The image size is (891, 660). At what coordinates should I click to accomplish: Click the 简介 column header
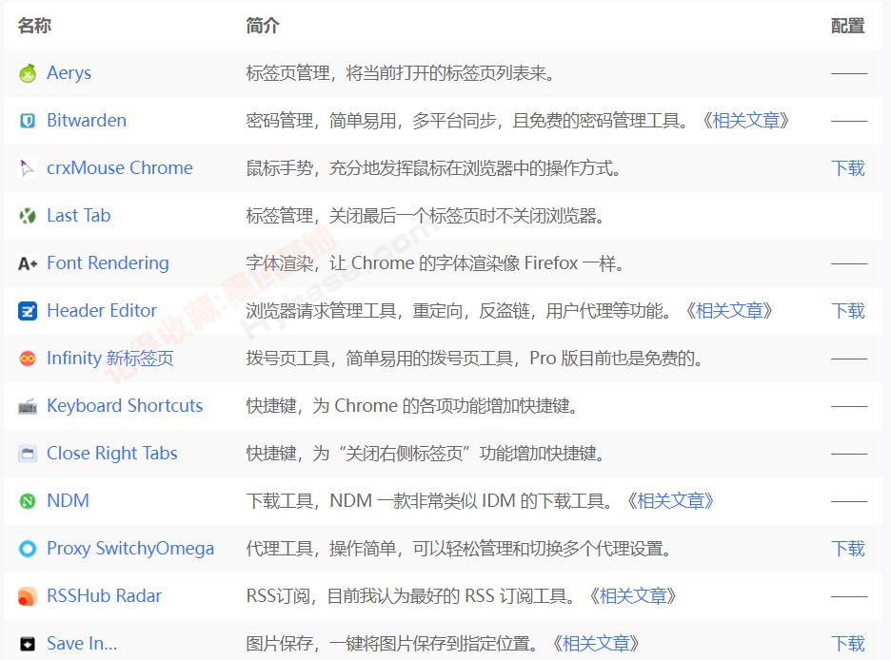[x=263, y=26]
